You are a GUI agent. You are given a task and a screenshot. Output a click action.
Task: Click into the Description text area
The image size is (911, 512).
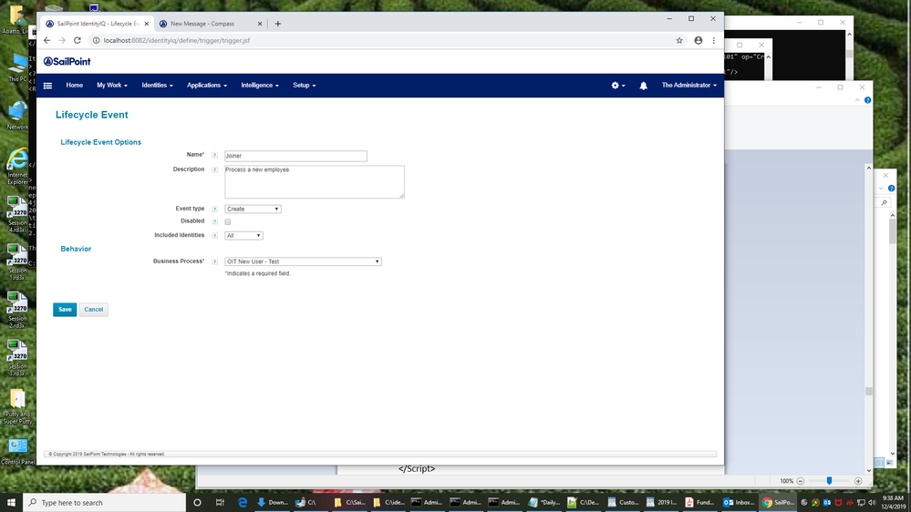coord(314,181)
